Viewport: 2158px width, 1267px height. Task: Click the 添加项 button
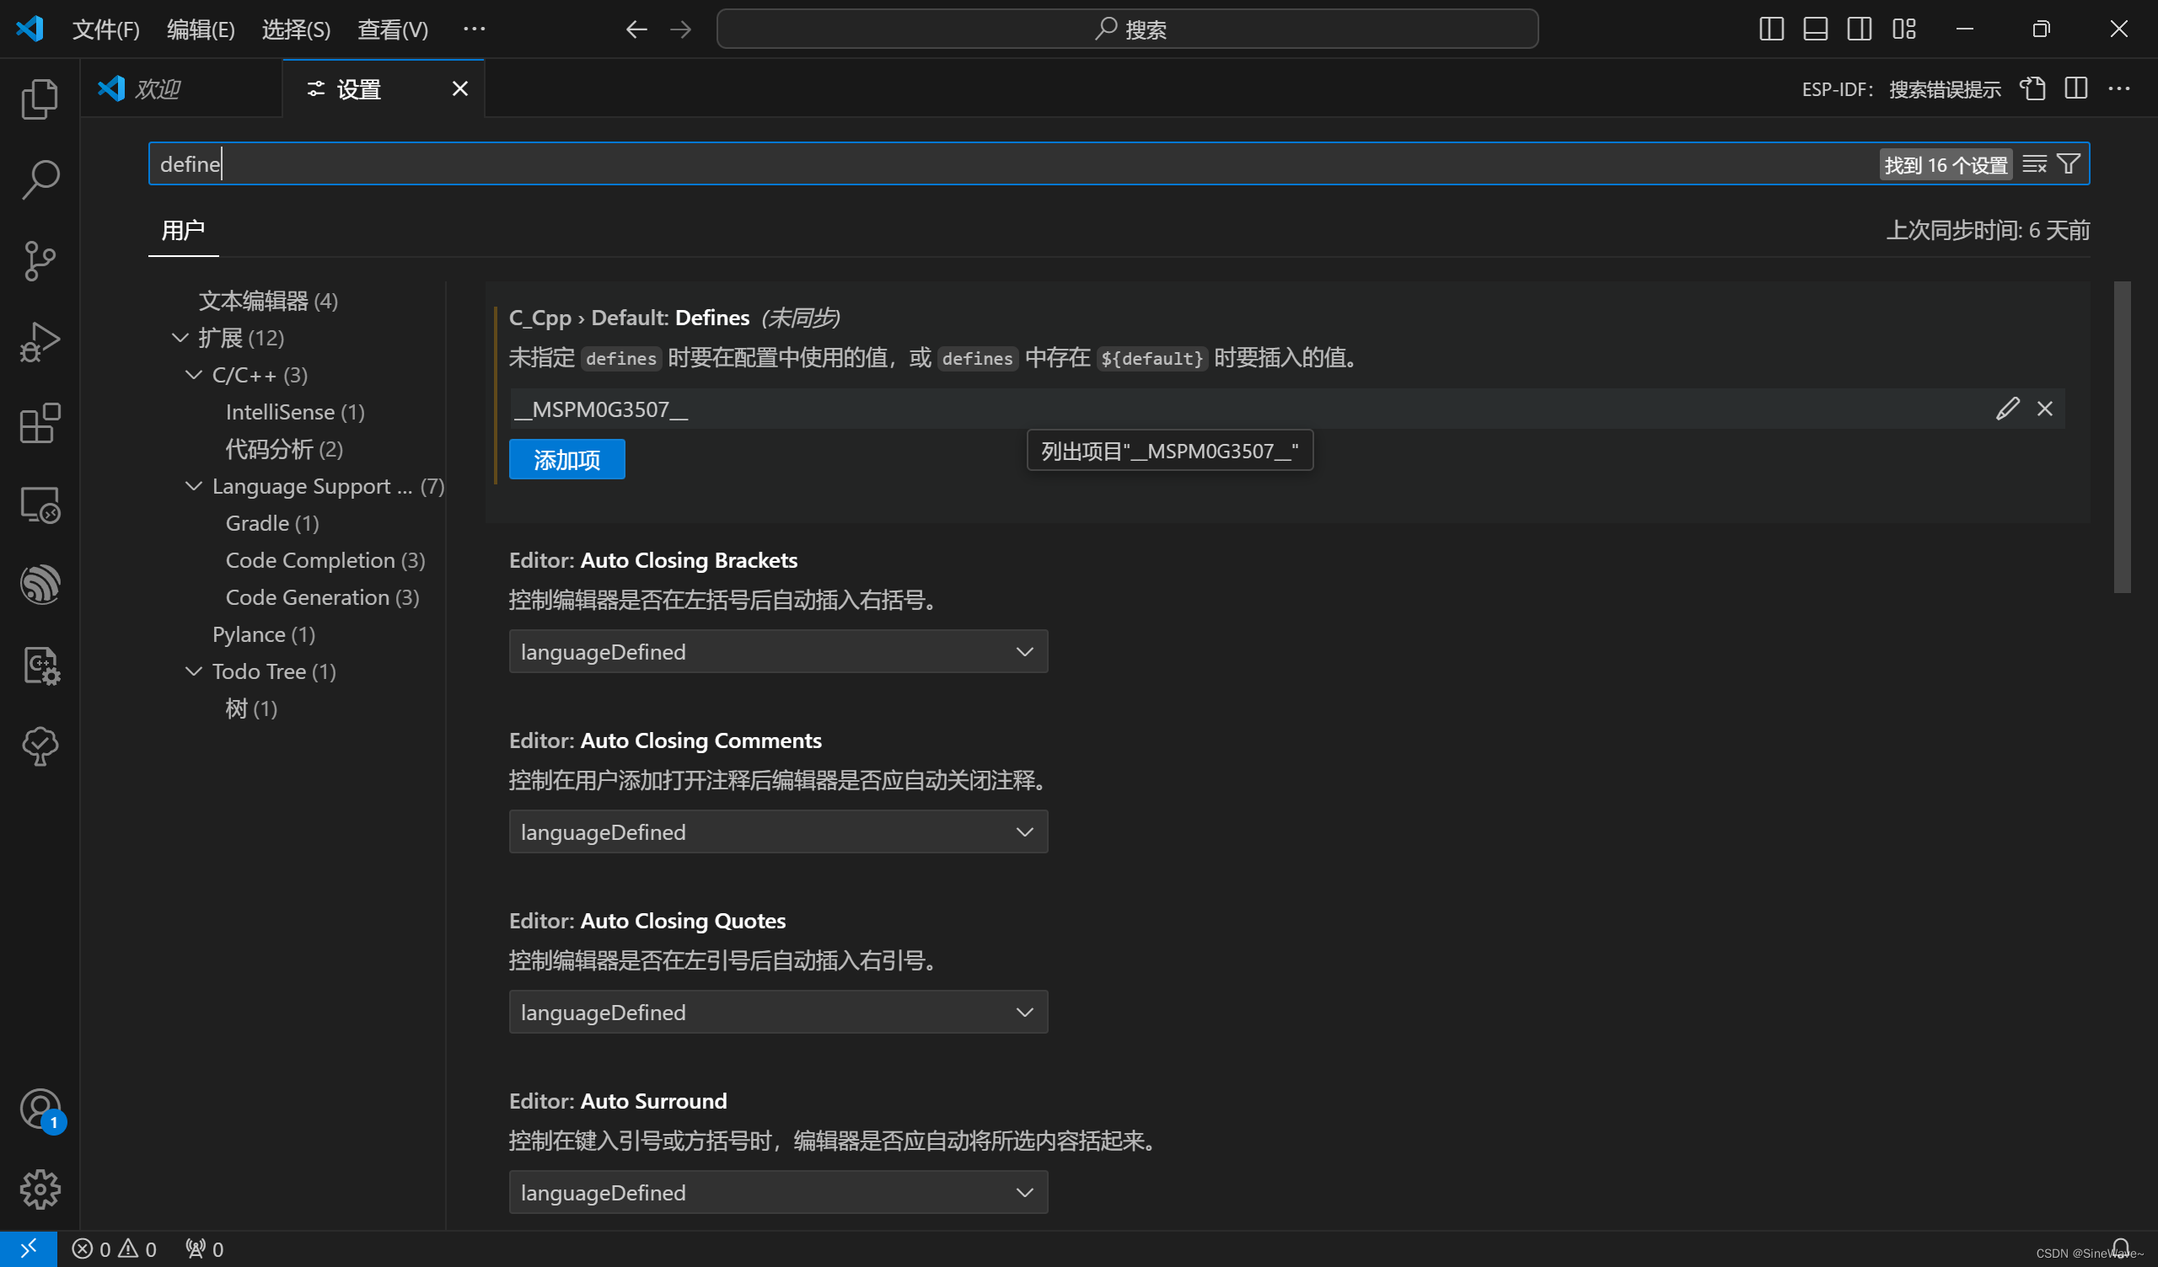coord(566,460)
